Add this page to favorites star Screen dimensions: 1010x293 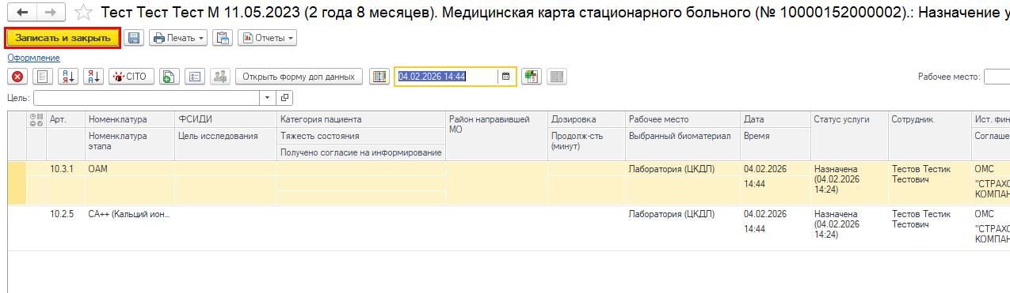tap(84, 13)
